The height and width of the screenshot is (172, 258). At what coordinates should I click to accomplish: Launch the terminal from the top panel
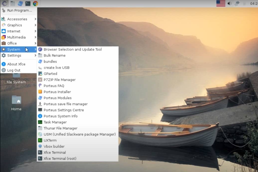28,3
